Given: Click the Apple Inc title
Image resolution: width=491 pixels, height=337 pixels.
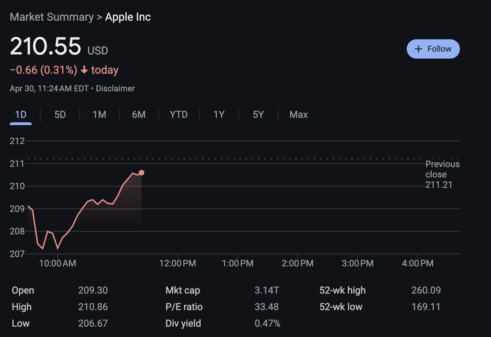Looking at the screenshot, I should (x=128, y=17).
